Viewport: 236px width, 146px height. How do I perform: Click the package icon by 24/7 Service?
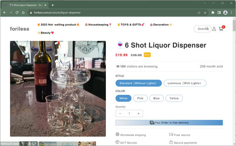tap(117, 142)
